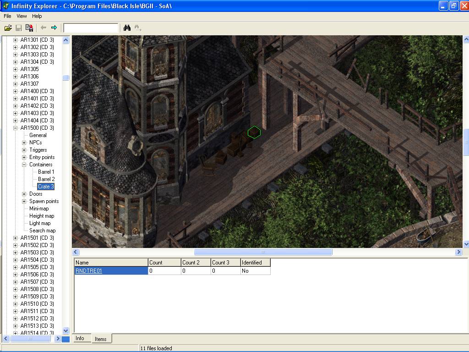Click the map horizontal scrollbar thumb
Screen dimensions: 469x352
tap(263, 252)
